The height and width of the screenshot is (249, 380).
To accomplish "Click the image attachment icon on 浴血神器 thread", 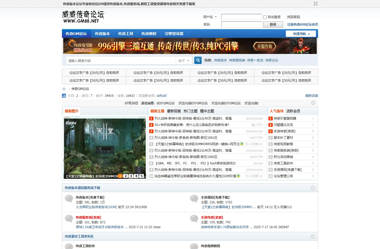I will [238, 176].
